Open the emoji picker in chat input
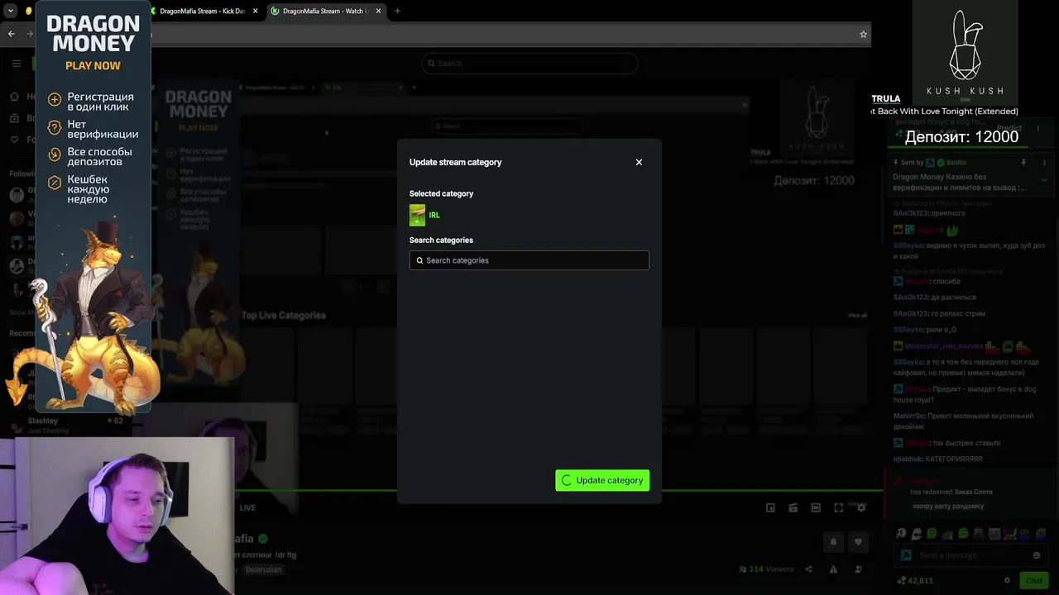The width and height of the screenshot is (1059, 595). pos(1036,555)
